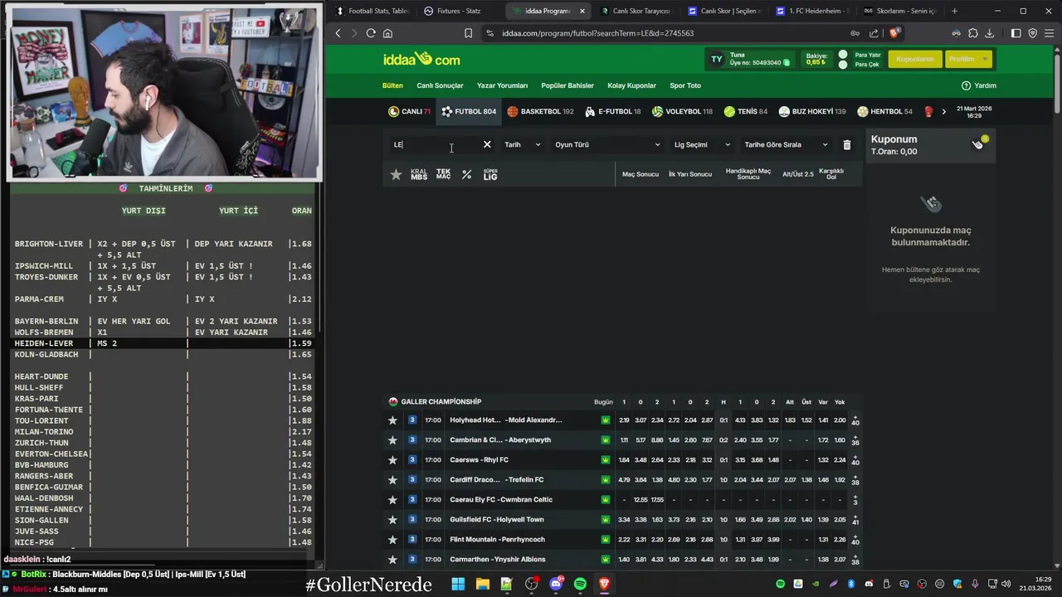Open the crown icon on the Guilsfield FC row
1062x597 pixels.
point(606,520)
